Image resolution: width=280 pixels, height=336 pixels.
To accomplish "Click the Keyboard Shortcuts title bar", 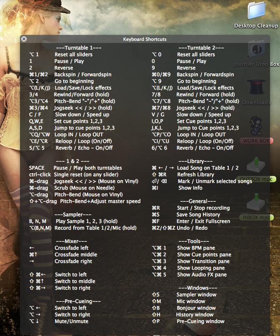I will [145, 39].
